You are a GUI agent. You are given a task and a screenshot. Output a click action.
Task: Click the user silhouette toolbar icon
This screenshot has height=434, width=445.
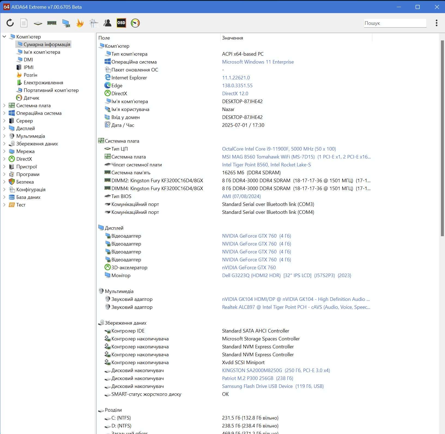pos(107,23)
